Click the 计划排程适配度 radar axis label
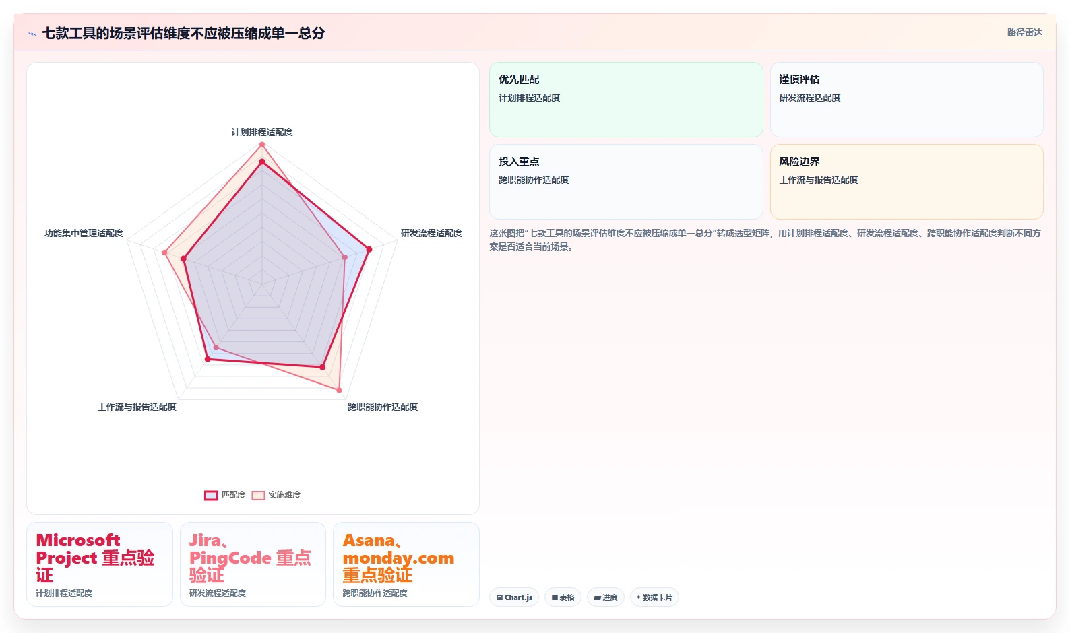The image size is (1070, 633). pos(262,132)
